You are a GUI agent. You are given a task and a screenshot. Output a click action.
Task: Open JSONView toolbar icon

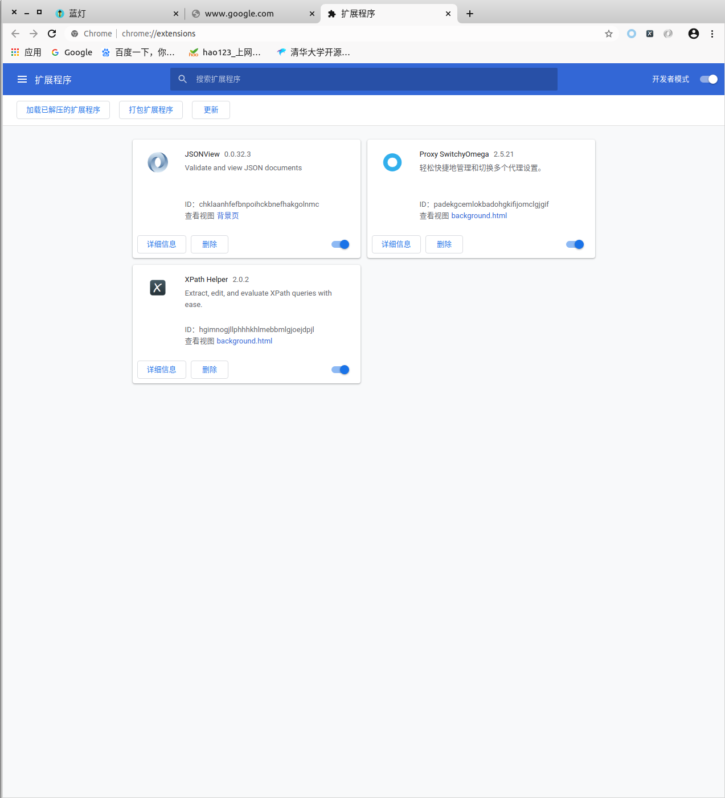click(x=668, y=34)
